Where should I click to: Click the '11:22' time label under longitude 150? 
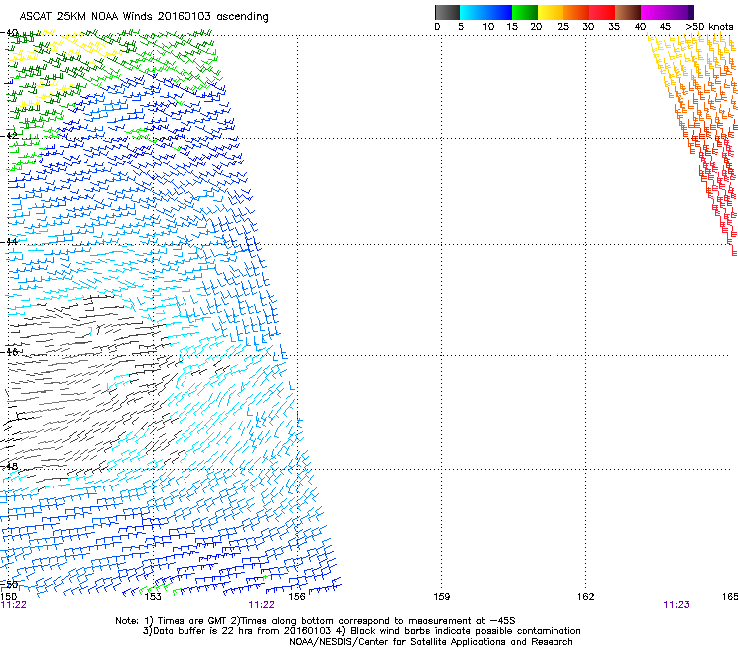[14, 605]
